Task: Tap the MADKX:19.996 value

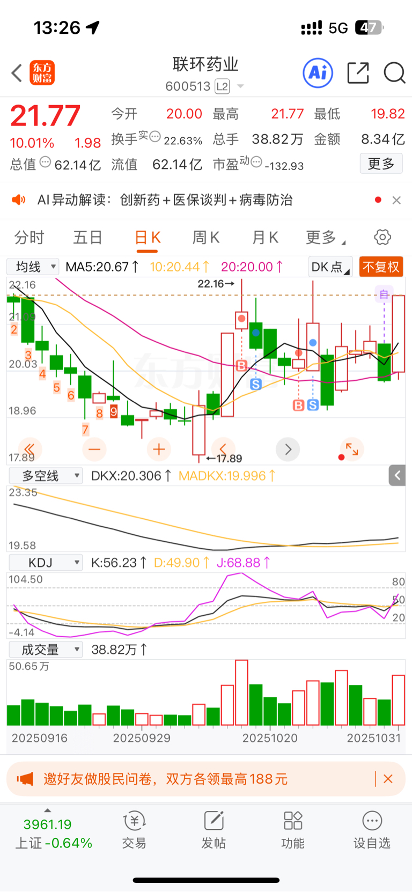Action: [227, 476]
